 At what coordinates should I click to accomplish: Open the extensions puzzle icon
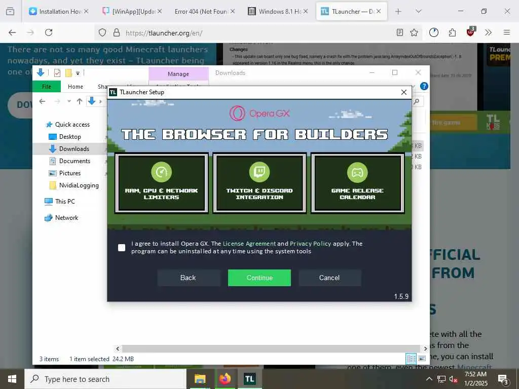click(452, 32)
